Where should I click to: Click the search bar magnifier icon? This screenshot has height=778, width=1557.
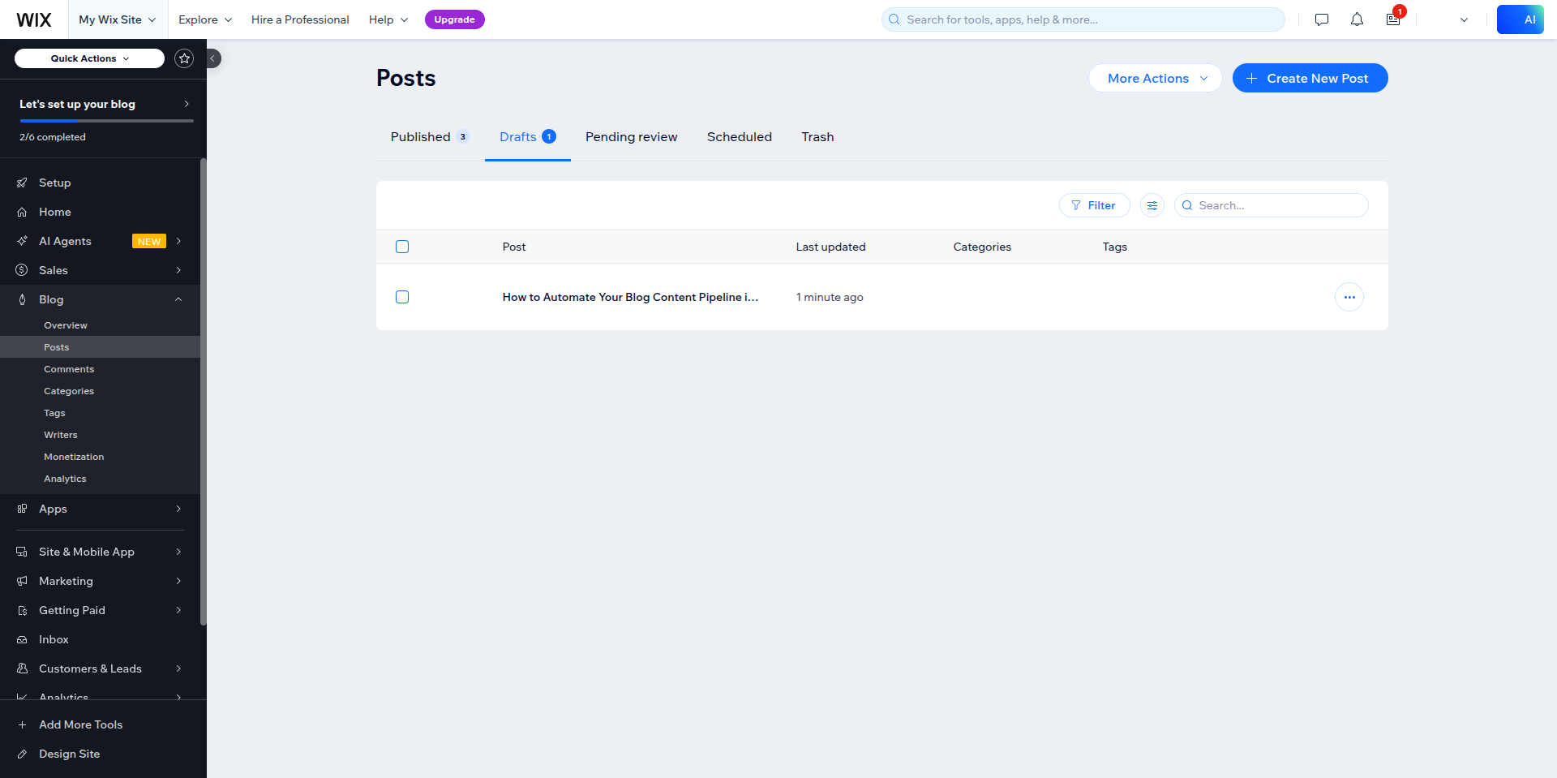894,19
